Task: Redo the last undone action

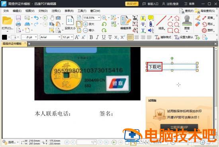Action: pos(36,24)
